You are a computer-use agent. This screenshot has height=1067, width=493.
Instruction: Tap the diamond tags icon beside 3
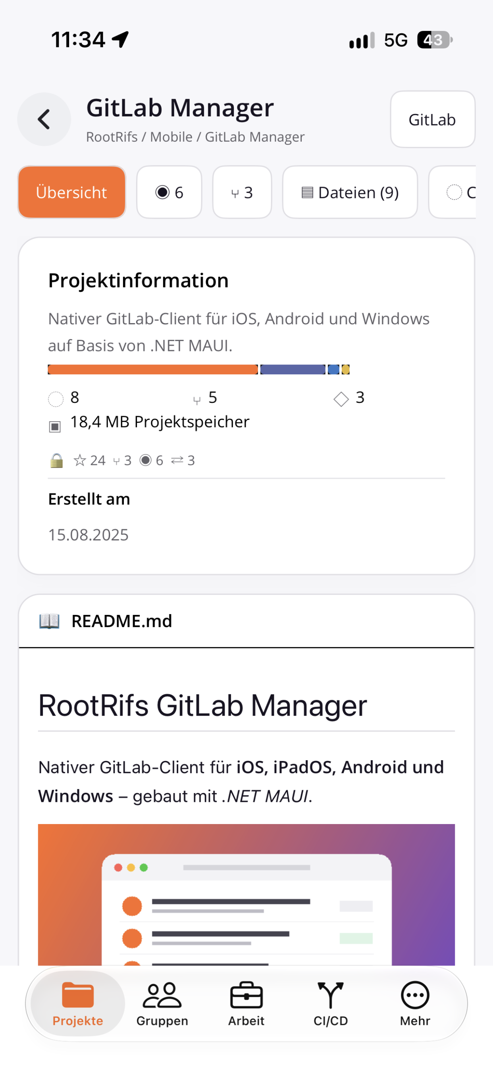[341, 399]
